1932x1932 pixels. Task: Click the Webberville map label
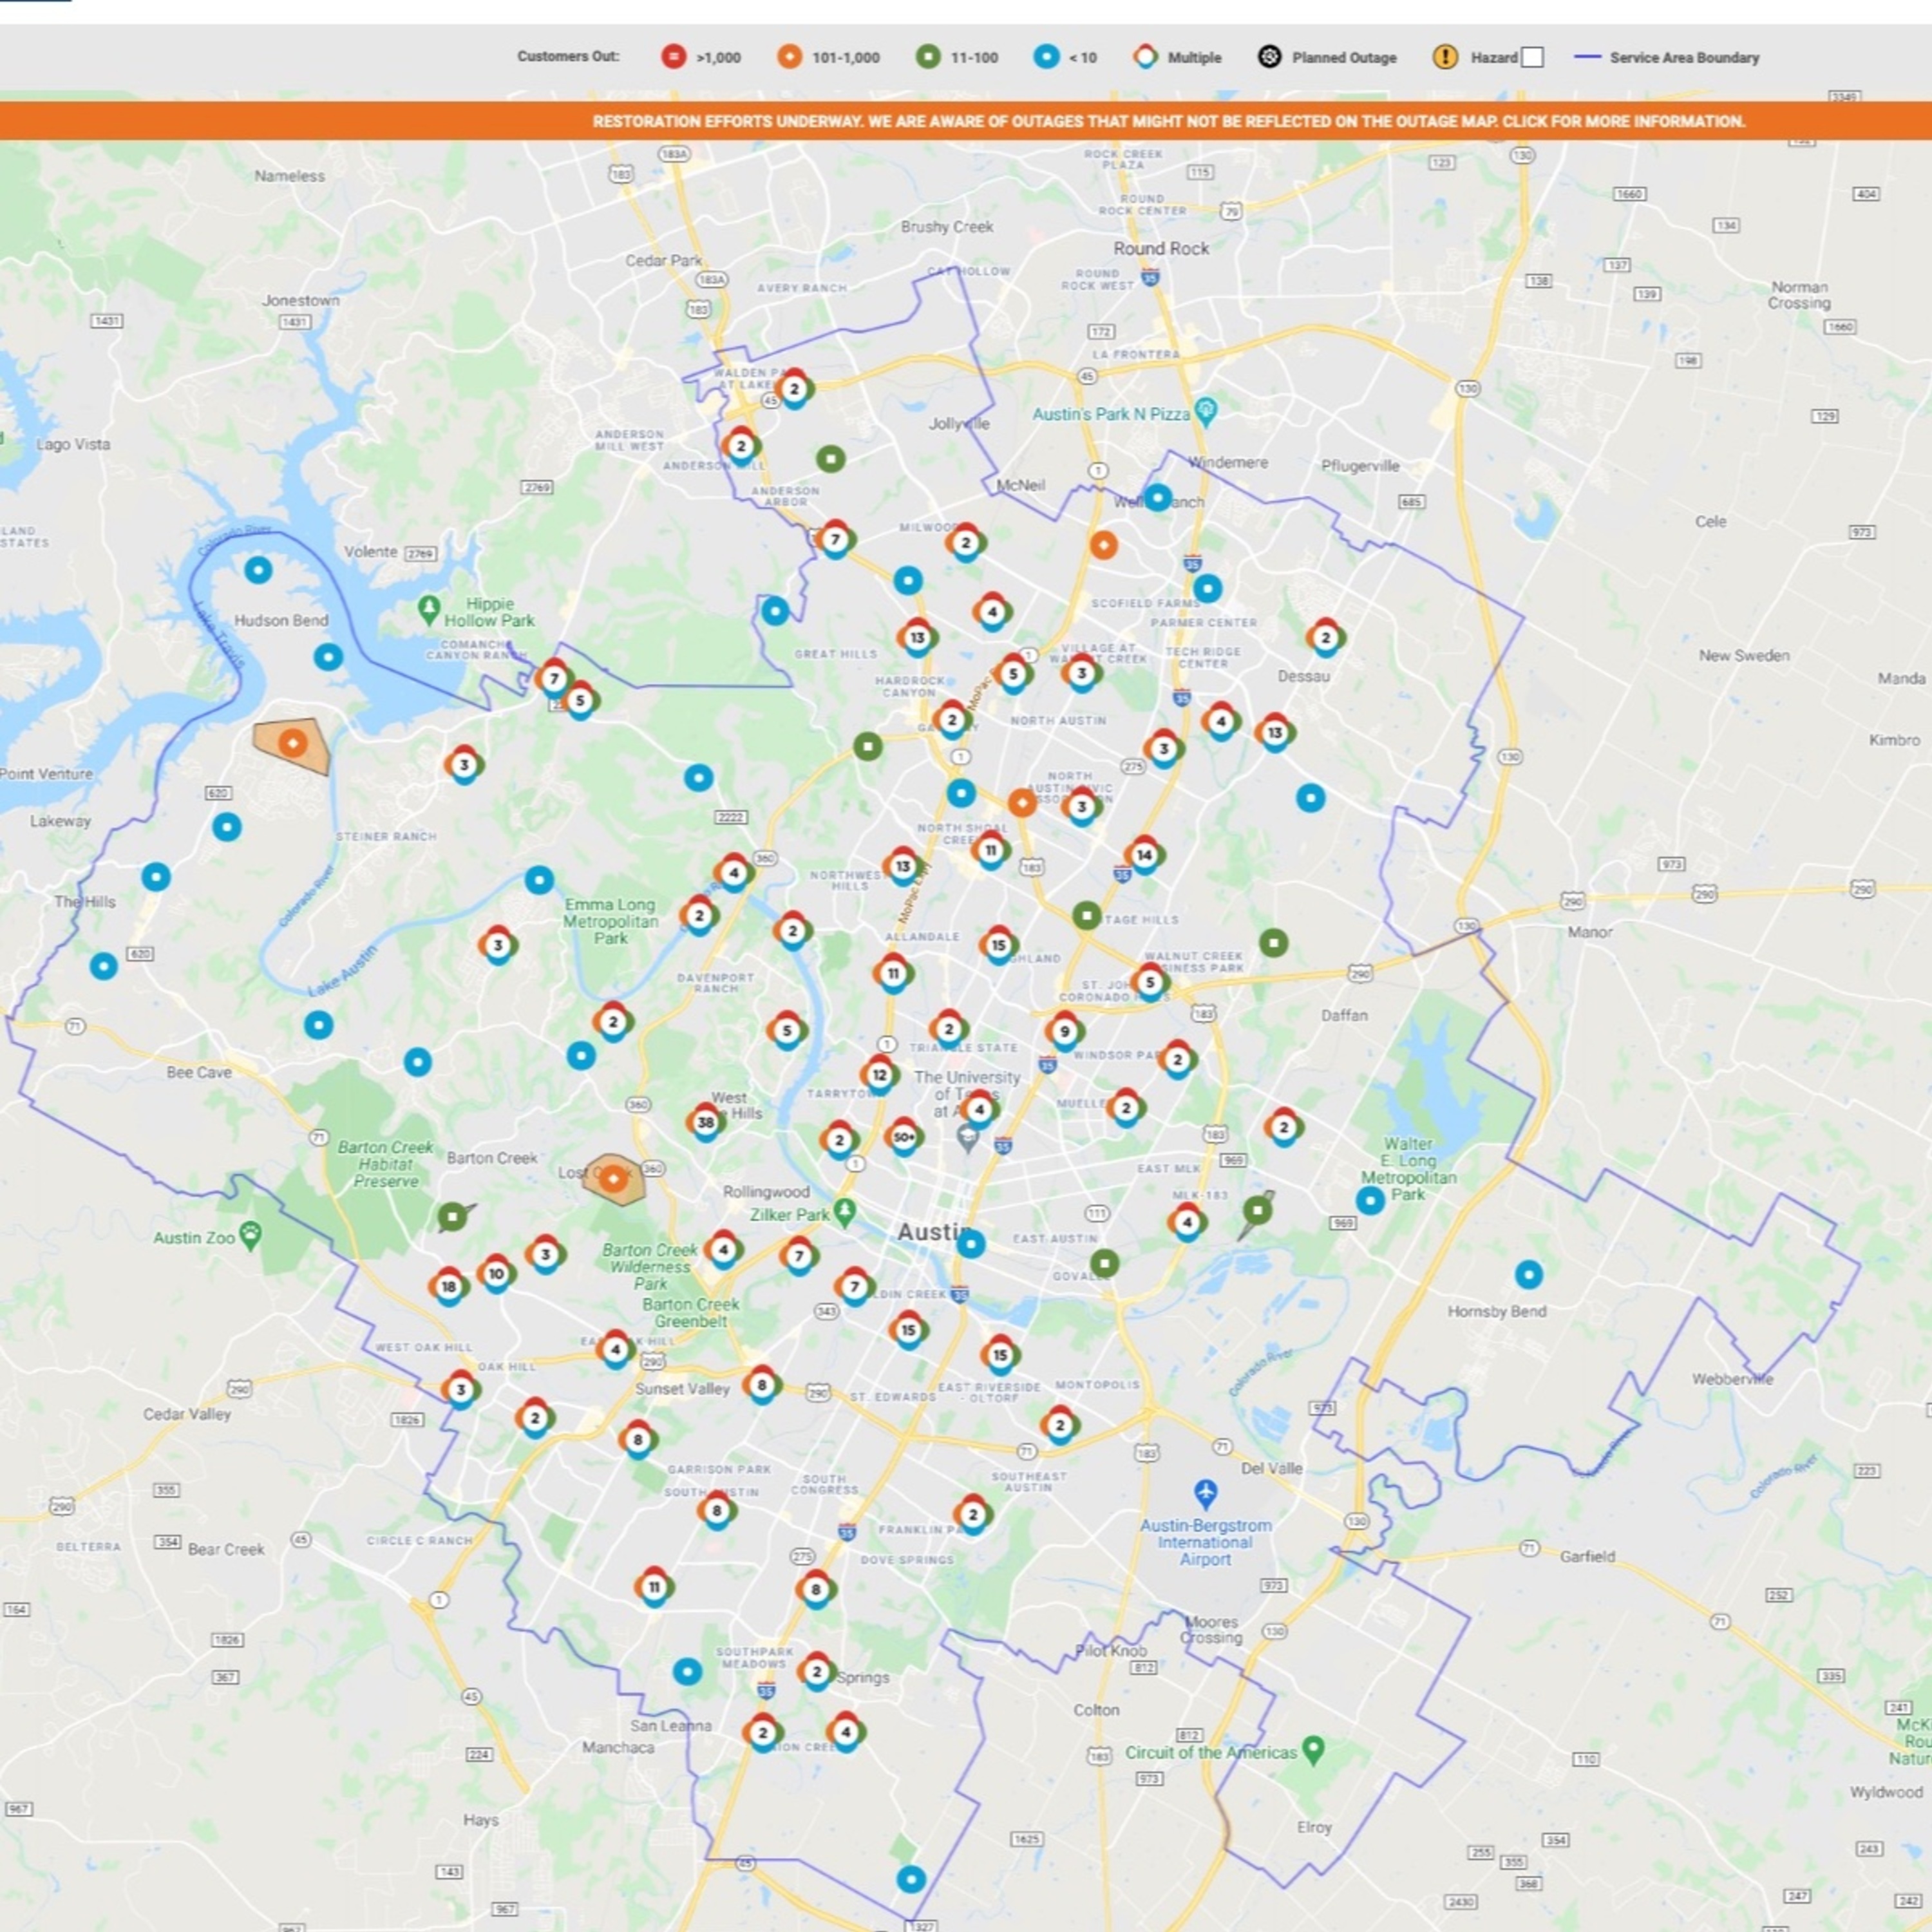click(x=1732, y=1379)
